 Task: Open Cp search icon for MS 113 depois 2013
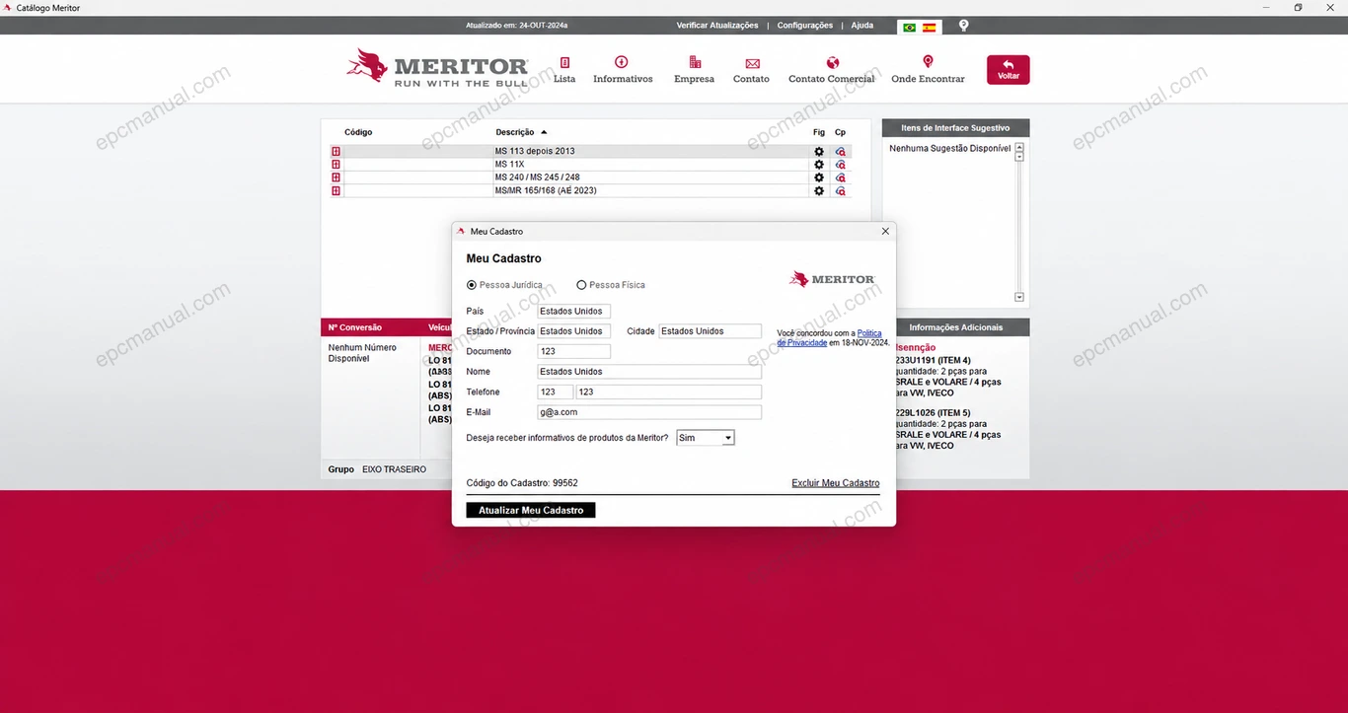[841, 151]
